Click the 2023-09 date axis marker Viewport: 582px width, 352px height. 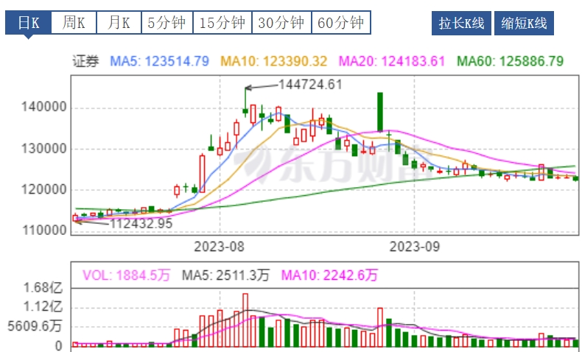tap(413, 246)
